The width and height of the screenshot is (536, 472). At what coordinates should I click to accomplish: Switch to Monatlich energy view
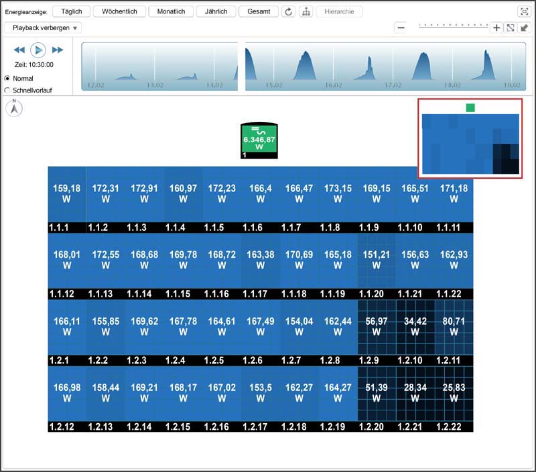pyautogui.click(x=171, y=12)
